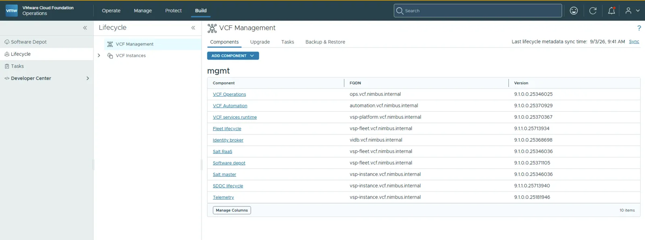Click VMware Cloud Foundation Operations title
645x240 pixels.
click(x=48, y=10)
